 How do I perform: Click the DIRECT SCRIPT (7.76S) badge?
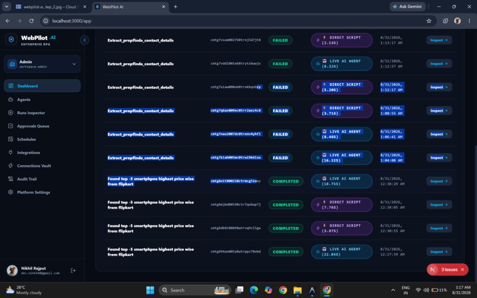point(341,205)
